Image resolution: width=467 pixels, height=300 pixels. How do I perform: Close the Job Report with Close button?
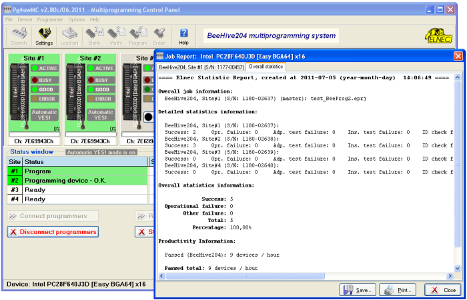[x=443, y=290]
